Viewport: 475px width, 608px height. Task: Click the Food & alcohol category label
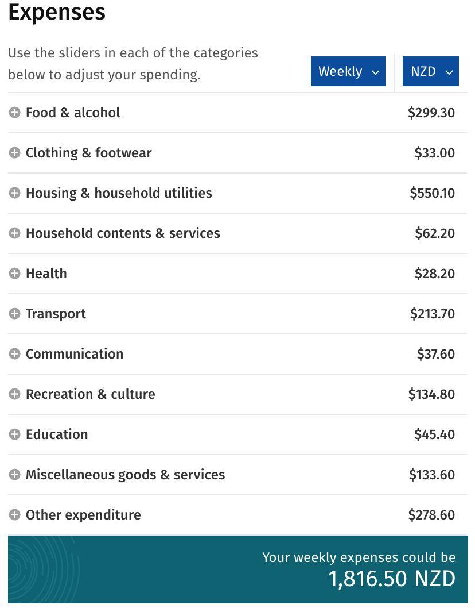click(x=73, y=113)
